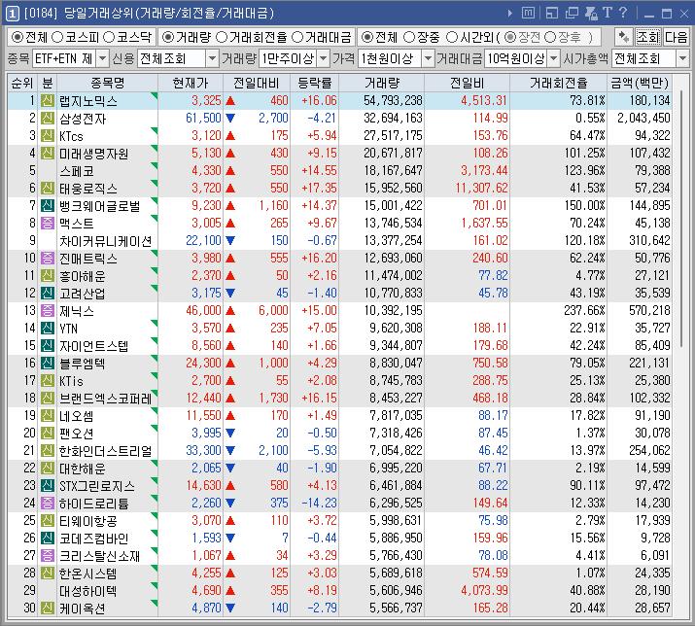Click the T font size icon
The height and width of the screenshot is (626, 695).
[x=608, y=13]
